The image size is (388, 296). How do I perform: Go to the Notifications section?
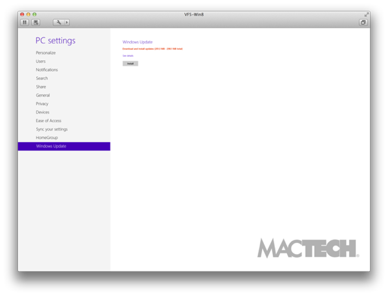(47, 70)
